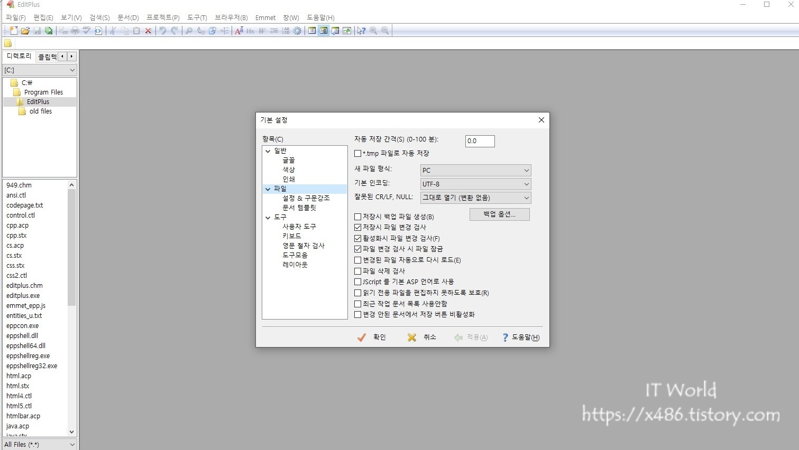Click the Save floppy disk icon
This screenshot has height=450, width=799.
tap(37, 31)
